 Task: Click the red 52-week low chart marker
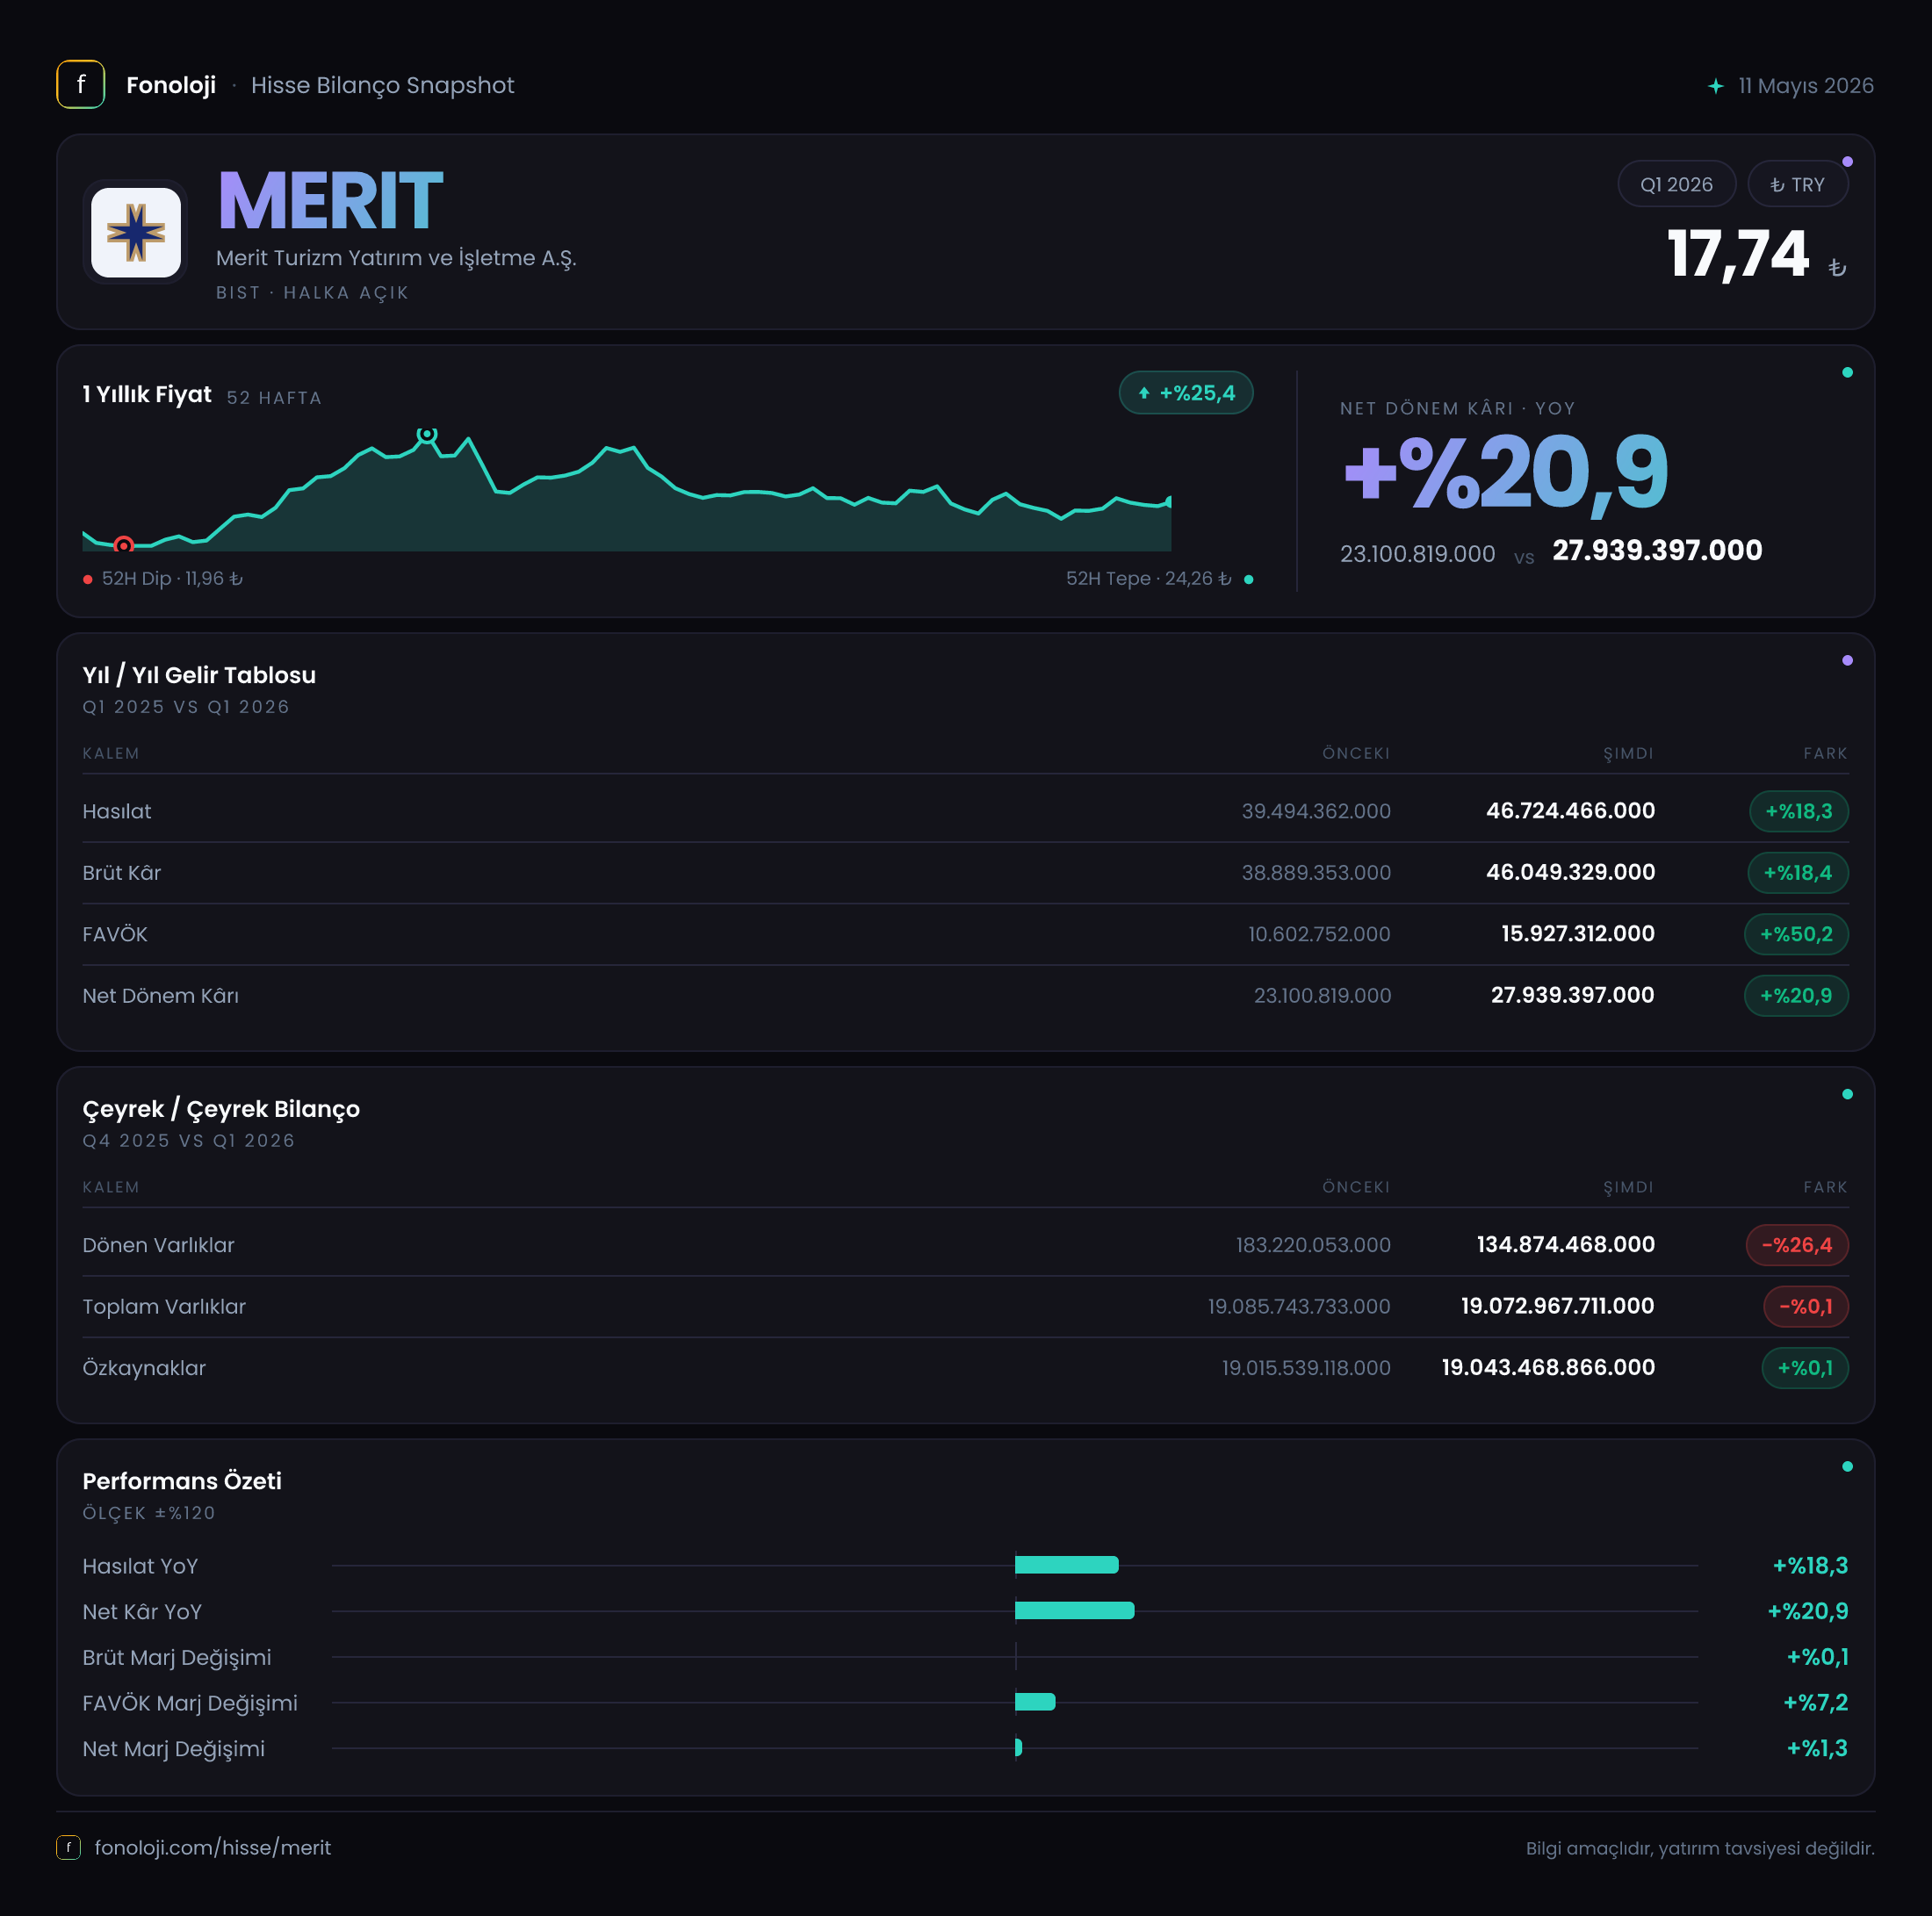tap(123, 545)
